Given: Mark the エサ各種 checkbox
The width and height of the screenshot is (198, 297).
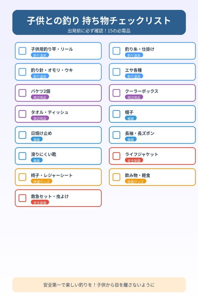Looking at the screenshot, I should click(116, 72).
